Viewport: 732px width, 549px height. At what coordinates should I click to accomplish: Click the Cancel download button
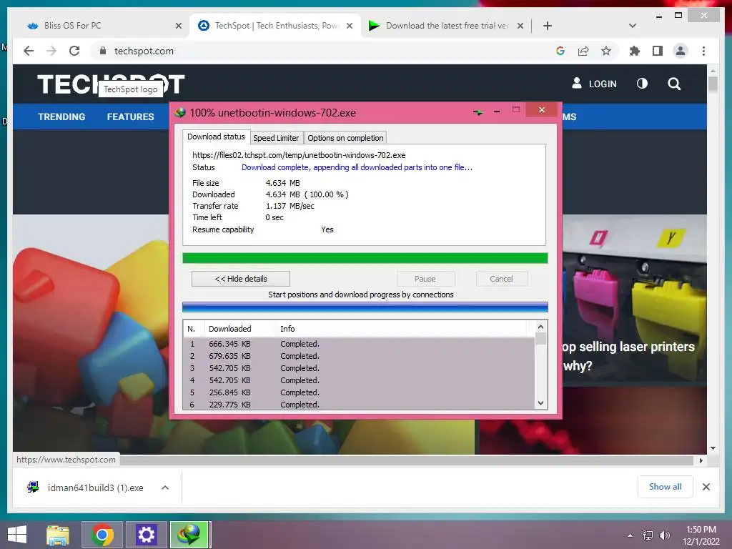click(501, 279)
